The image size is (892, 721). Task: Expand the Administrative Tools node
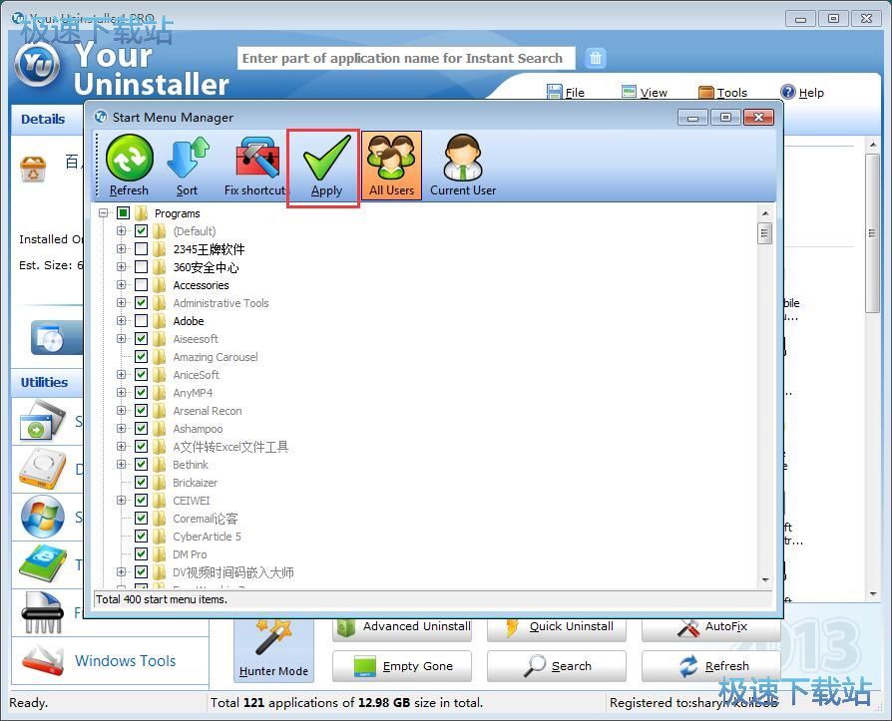tap(121, 302)
